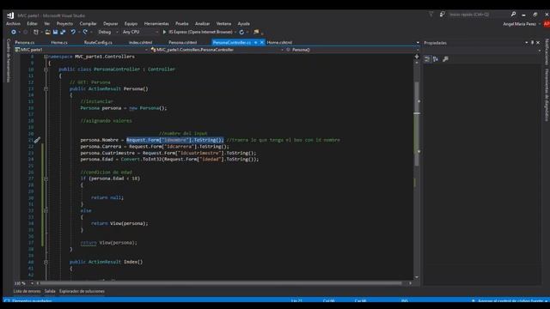Open the MVC parte1 project scope dropdown

point(146,50)
